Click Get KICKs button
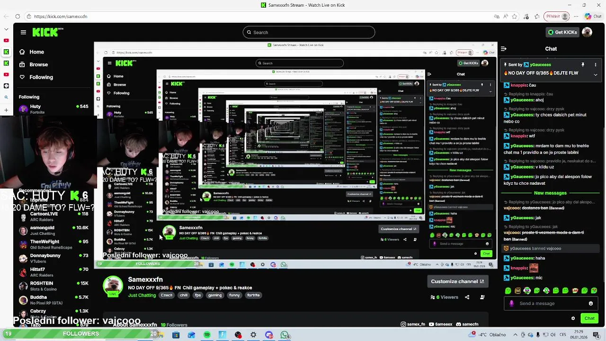The height and width of the screenshot is (341, 606). 562,32
